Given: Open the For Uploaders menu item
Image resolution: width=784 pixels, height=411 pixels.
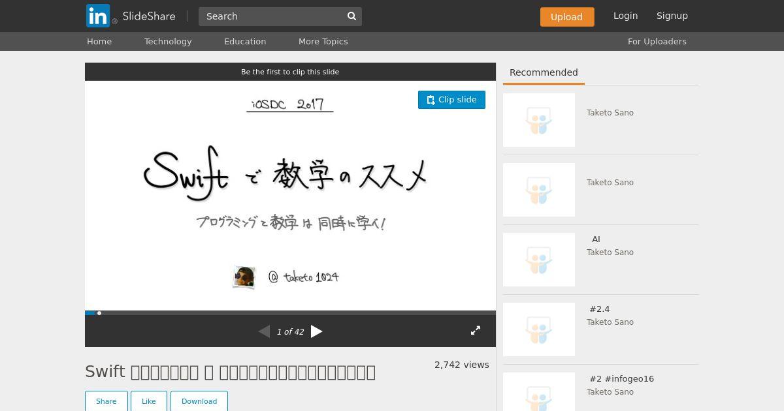Looking at the screenshot, I should coord(657,41).
